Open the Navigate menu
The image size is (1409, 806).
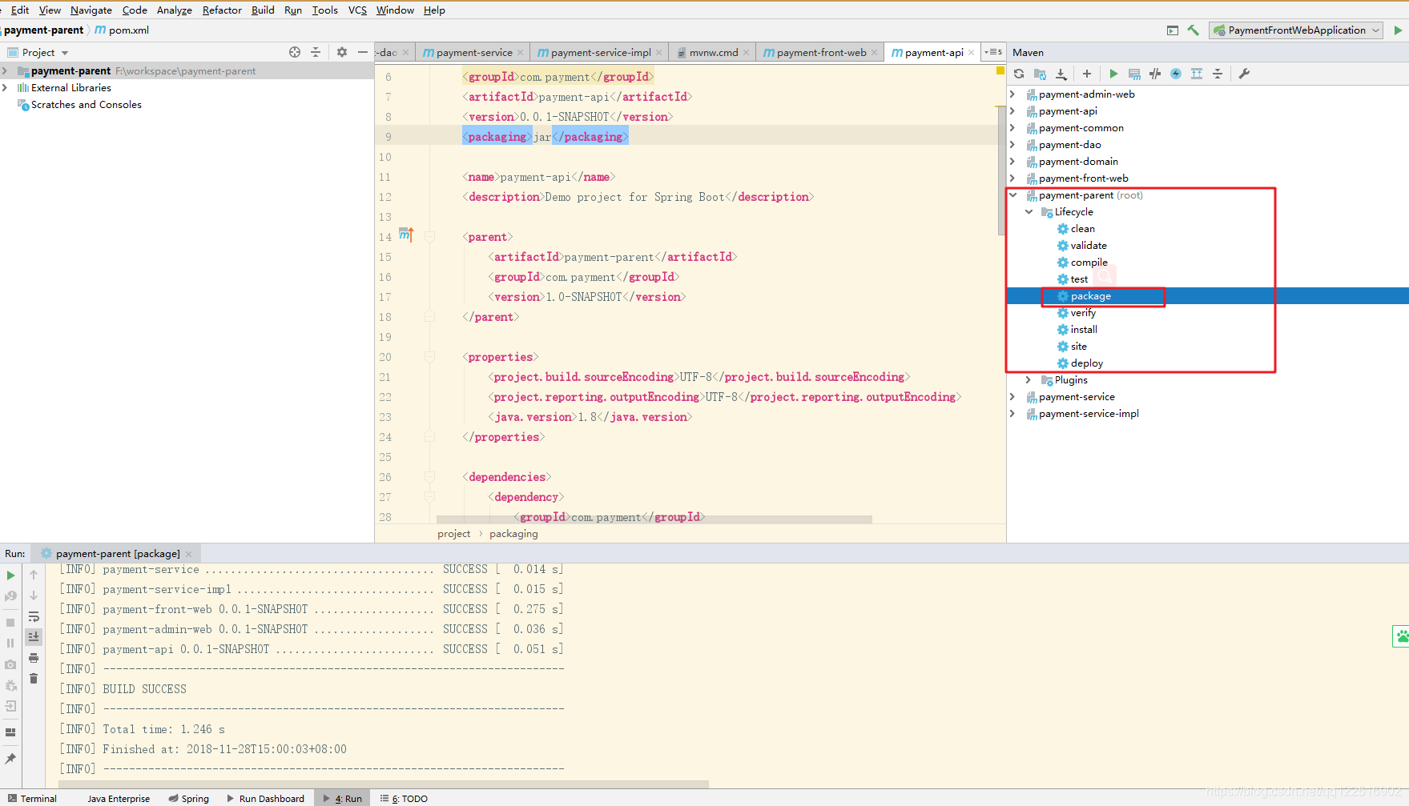[91, 10]
